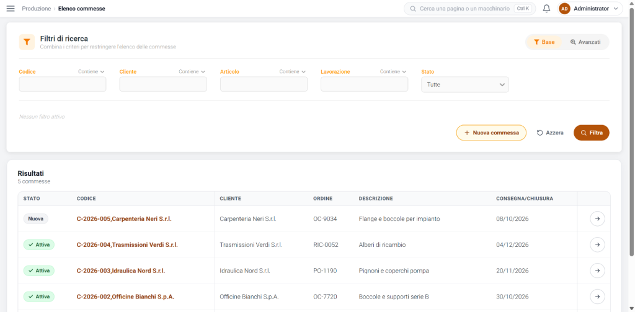This screenshot has height=312, width=635.
Task: Click order cell PO-1190
Action: click(325, 271)
